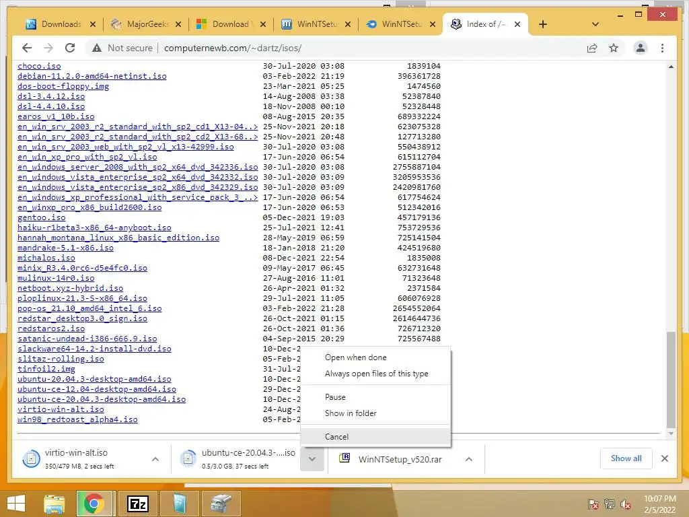This screenshot has height=517, width=689.
Task: Go forward in browser history
Action: click(x=48, y=48)
